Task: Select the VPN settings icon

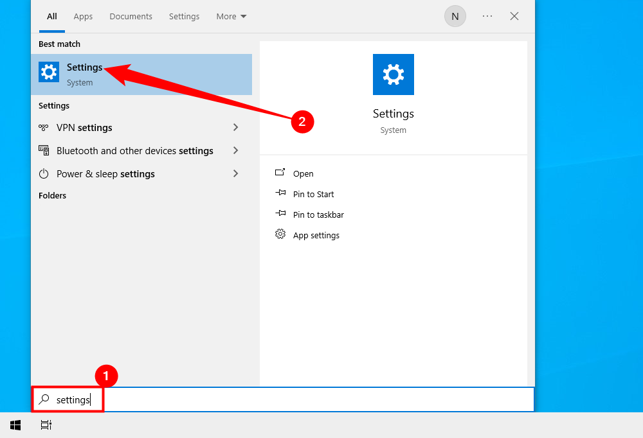Action: pyautogui.click(x=43, y=127)
